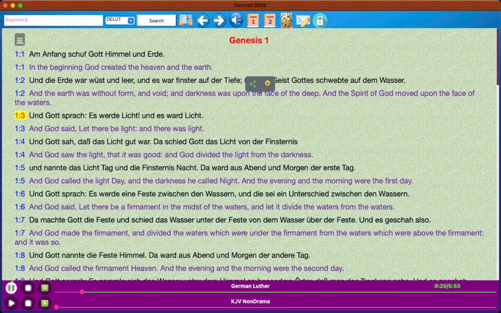Stop the KJV NonDrama audio
Screen dimensions: 501x313
[28, 303]
